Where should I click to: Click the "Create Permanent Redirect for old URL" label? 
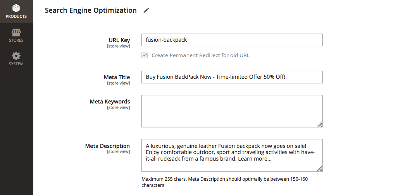pyautogui.click(x=200, y=55)
